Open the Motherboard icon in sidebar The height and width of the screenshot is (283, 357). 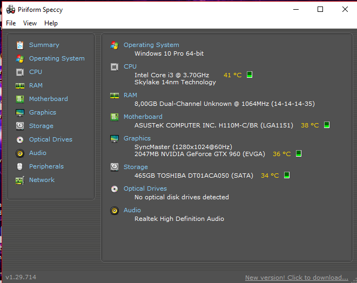20,99
